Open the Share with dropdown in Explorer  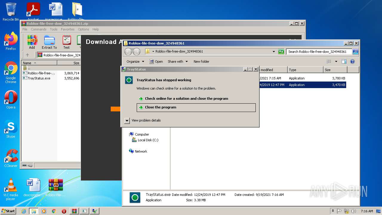[178, 62]
